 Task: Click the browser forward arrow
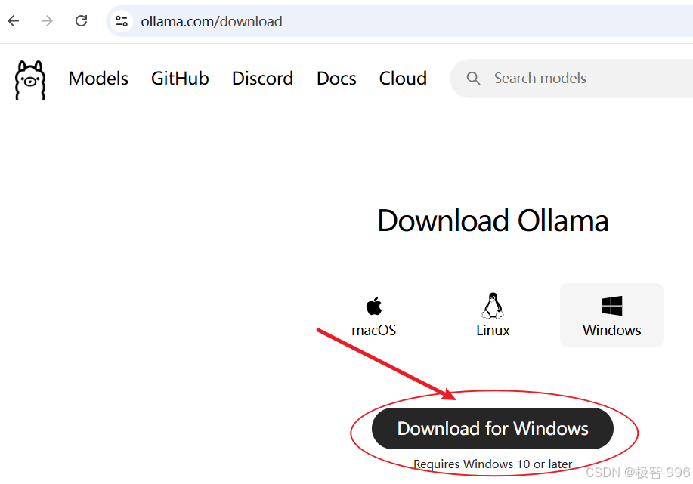coord(47,20)
